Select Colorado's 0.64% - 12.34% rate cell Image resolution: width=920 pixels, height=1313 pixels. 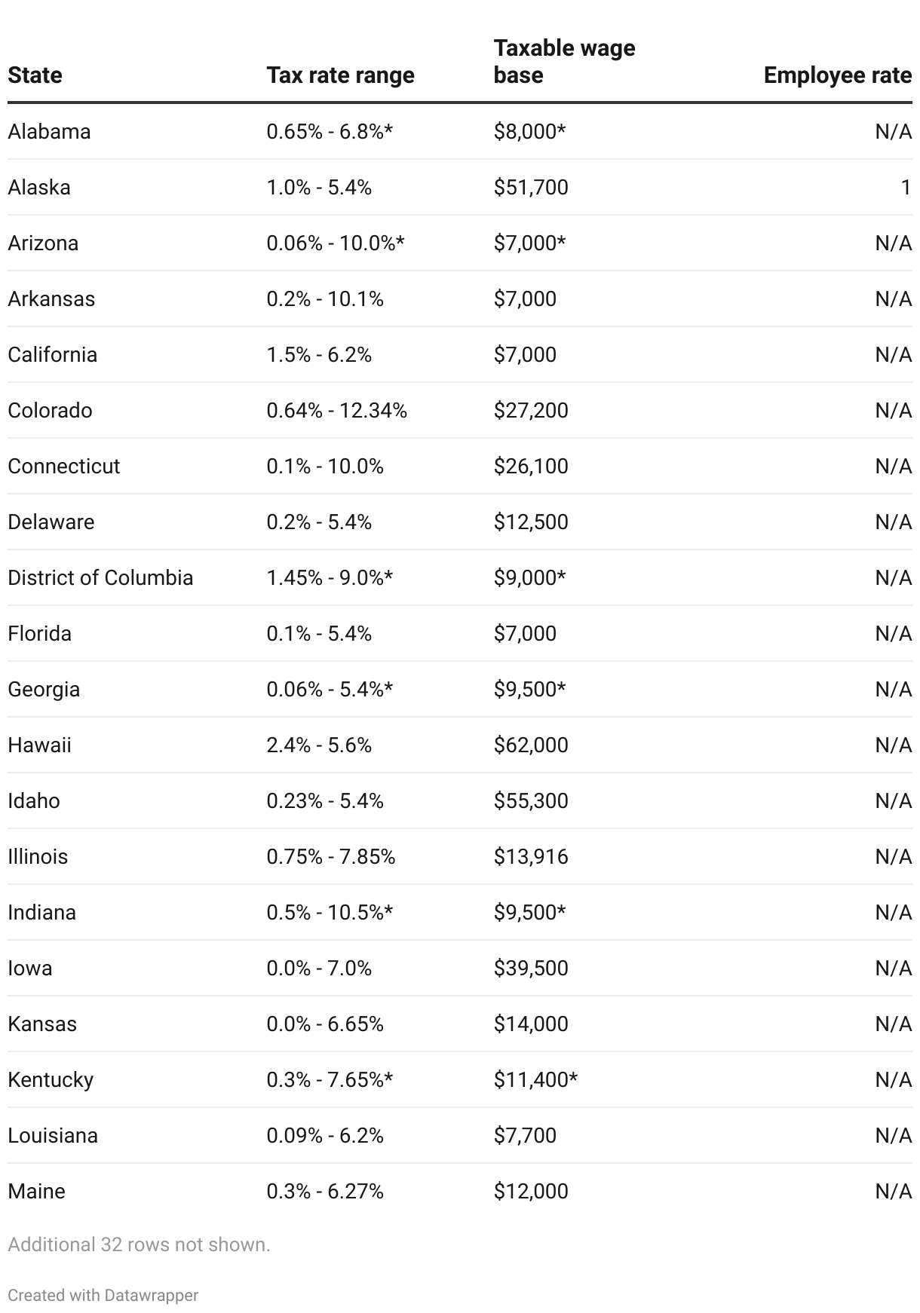click(336, 410)
